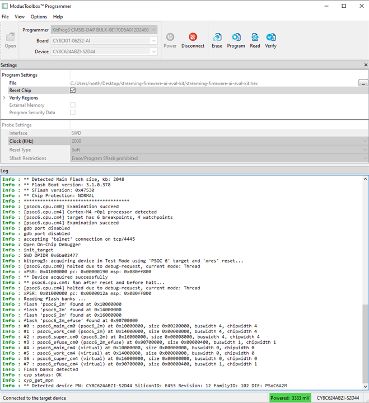
Task: Click the Powered 3333 mV status indicator
Action: (x=290, y=398)
